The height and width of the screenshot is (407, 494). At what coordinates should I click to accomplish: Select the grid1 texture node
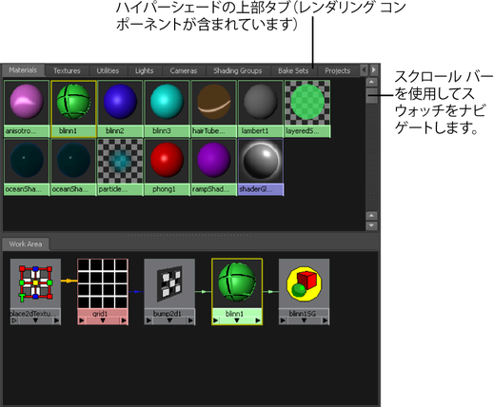tap(103, 283)
